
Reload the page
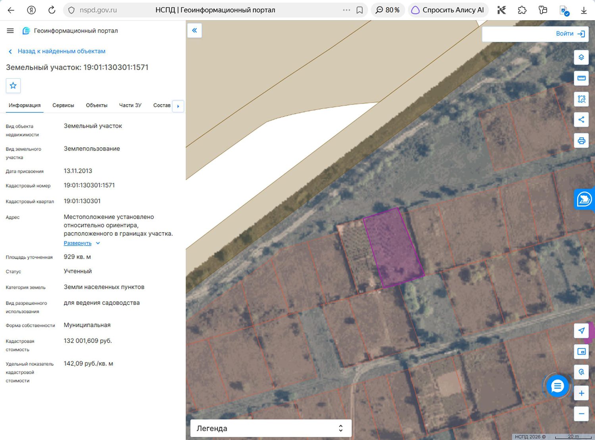(52, 10)
